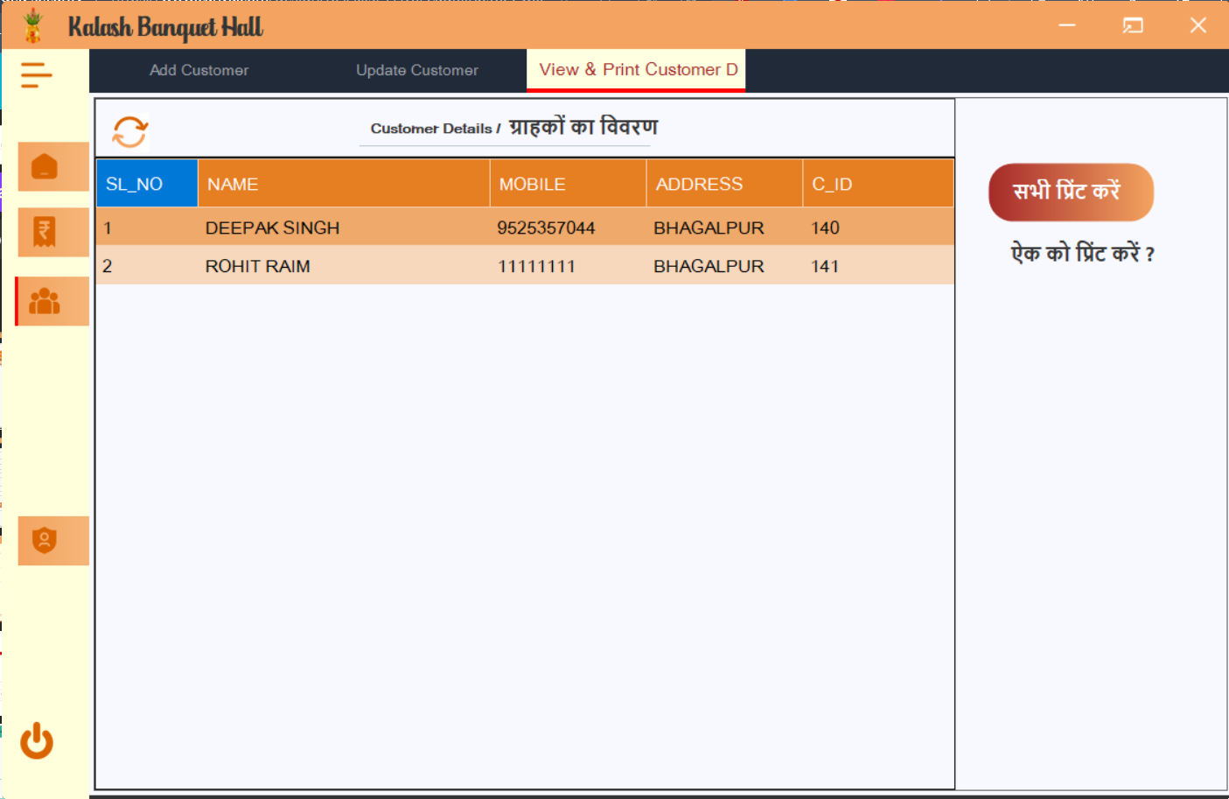Open the hamburger navigation menu
This screenshot has width=1229, height=799.
click(36, 74)
